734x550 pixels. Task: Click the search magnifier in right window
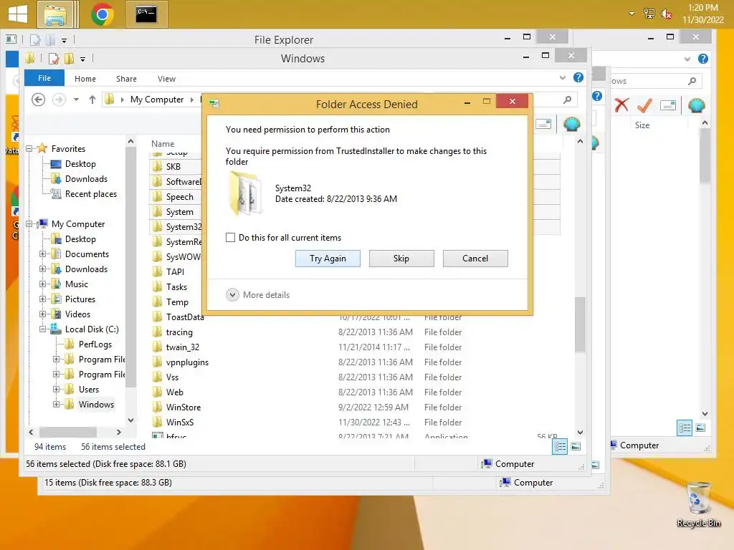[x=692, y=81]
